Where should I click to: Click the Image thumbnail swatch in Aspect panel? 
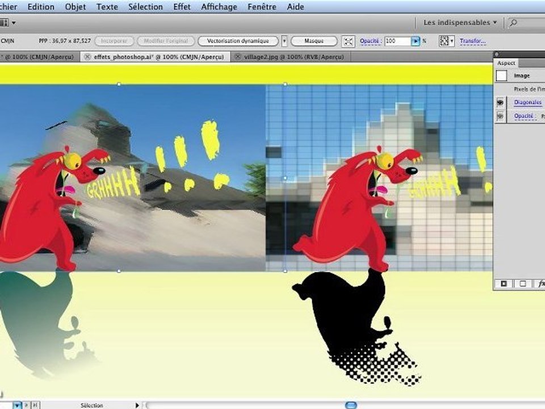pyautogui.click(x=501, y=76)
